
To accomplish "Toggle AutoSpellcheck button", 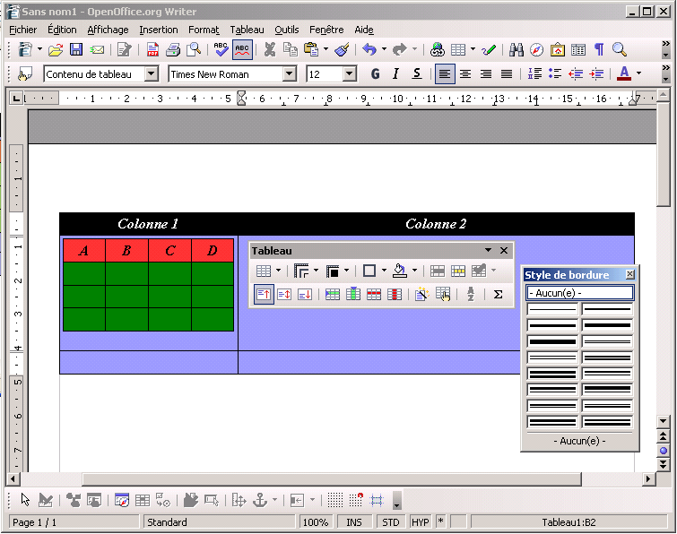I will point(242,49).
